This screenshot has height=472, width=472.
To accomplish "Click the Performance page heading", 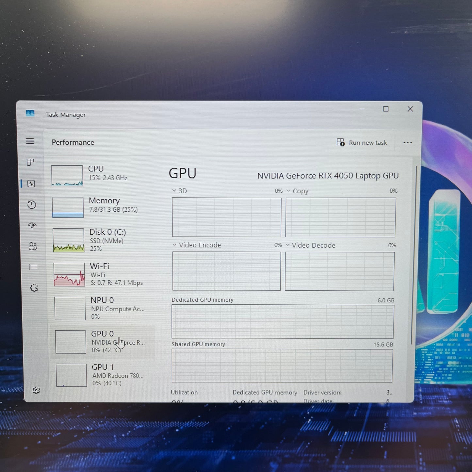I will (x=73, y=142).
